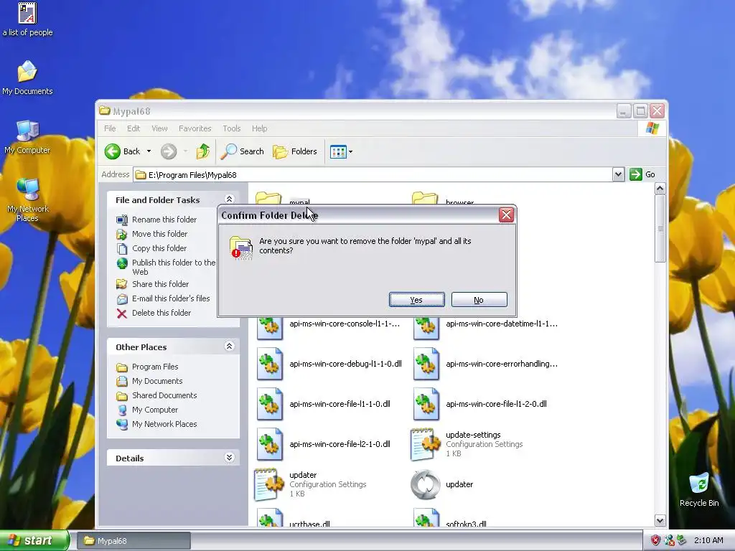This screenshot has width=735, height=551.
Task: Collapse the Other Places panel
Action: point(229,347)
